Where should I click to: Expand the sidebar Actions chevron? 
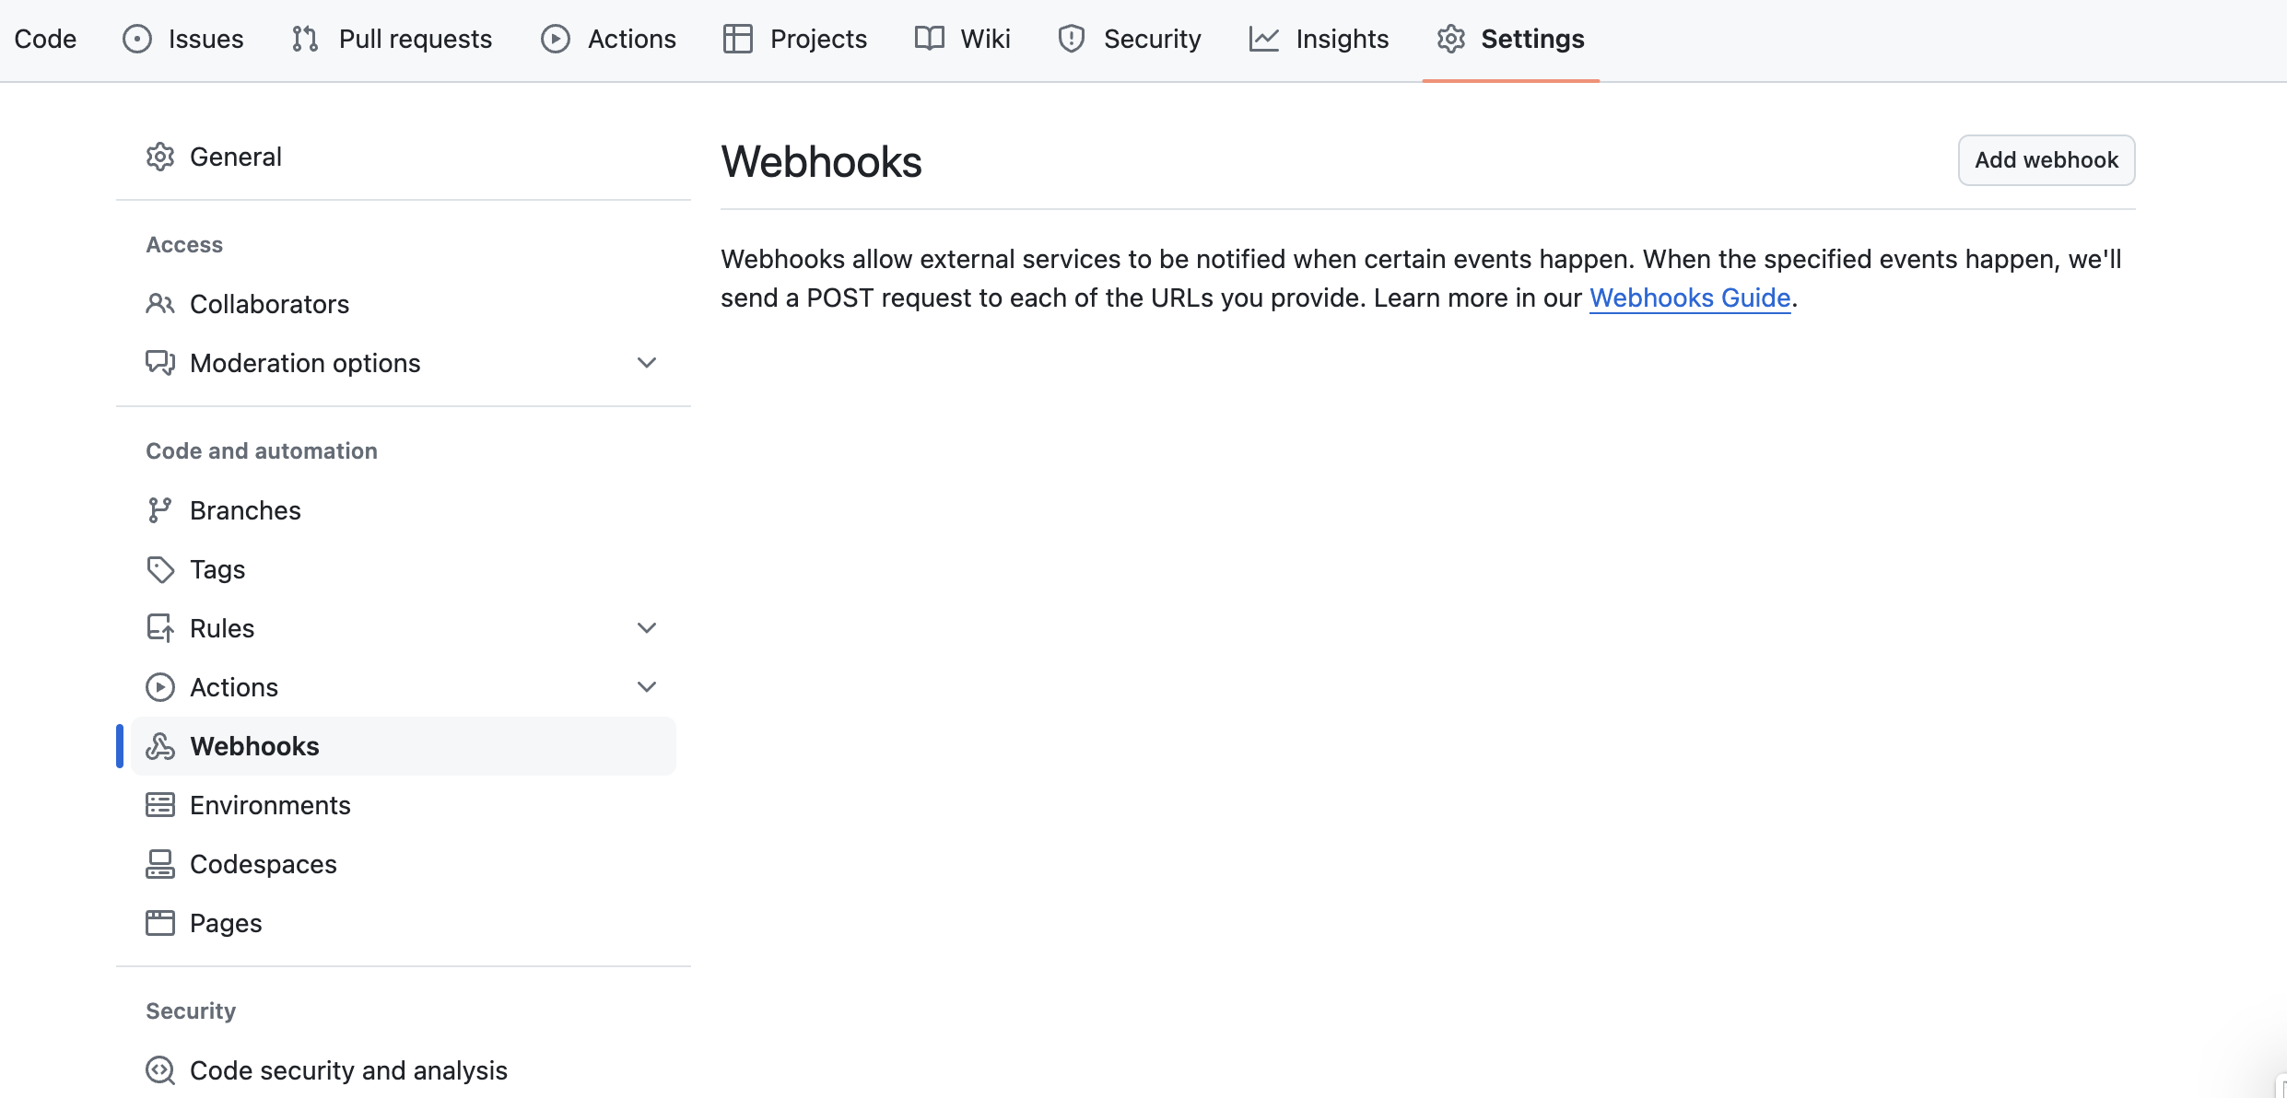click(x=647, y=687)
